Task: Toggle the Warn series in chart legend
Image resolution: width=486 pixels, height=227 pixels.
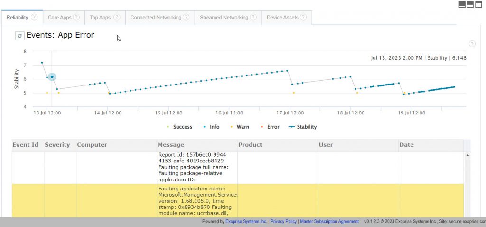Action: pyautogui.click(x=240, y=127)
